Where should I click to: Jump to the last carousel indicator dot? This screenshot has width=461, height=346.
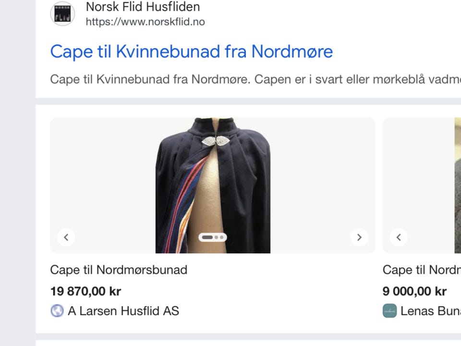click(222, 237)
